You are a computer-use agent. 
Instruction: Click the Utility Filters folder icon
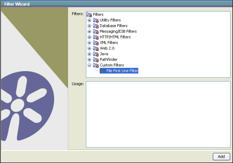(x=96, y=20)
